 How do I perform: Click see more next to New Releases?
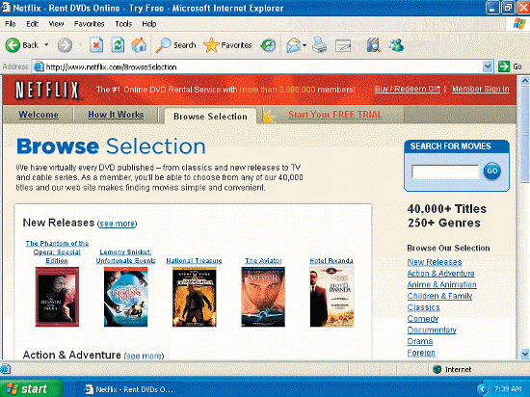click(118, 224)
